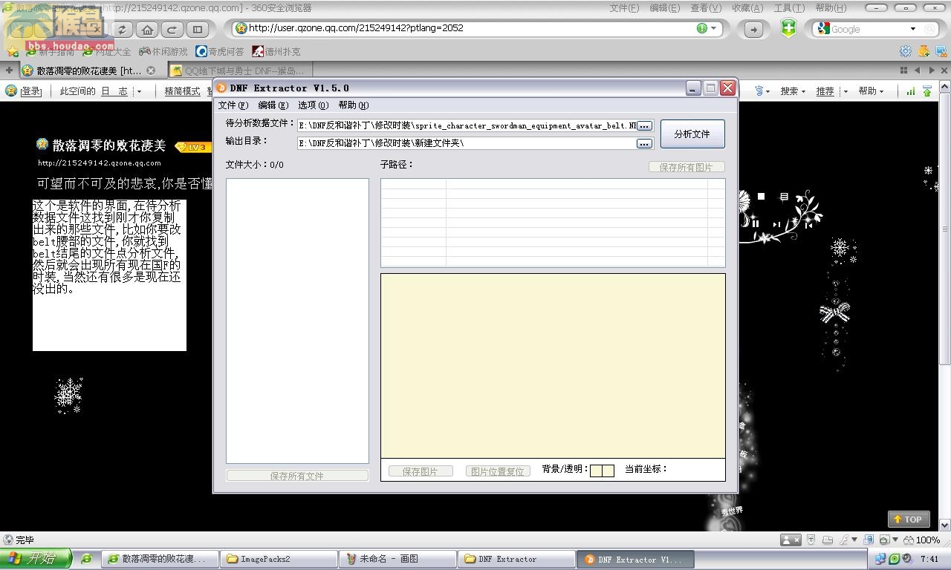This screenshot has width=951, height=570.
Task: Click the Qzone star icon before 登录
Action: click(11, 91)
